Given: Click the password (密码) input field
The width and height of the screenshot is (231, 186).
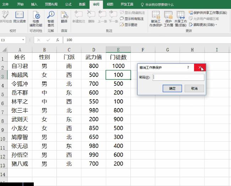Looking at the screenshot, I should (x=178, y=77).
